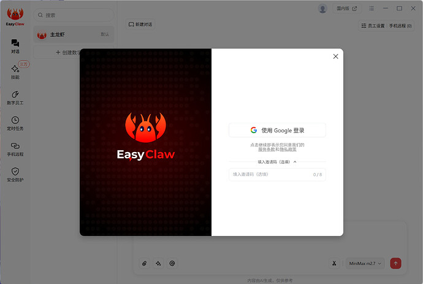Screen dimensions: 423x284
Task: Open the 服务条款 terms link
Action: coord(266,149)
